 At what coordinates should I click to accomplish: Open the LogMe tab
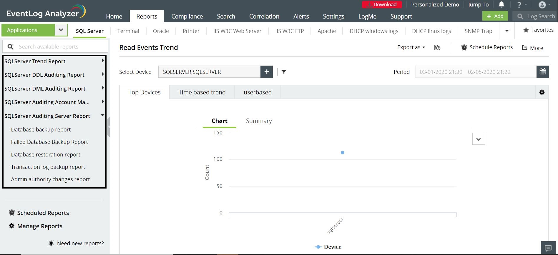[x=367, y=16]
